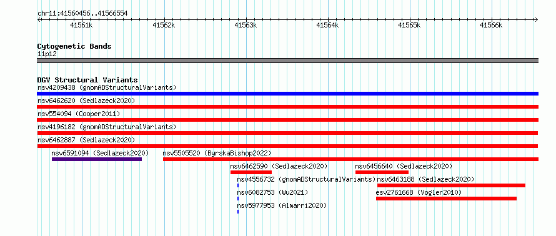The height and width of the screenshot is (236, 556).
Task: Click the tiny blue nsv4556732 marker
Action: (x=238, y=185)
